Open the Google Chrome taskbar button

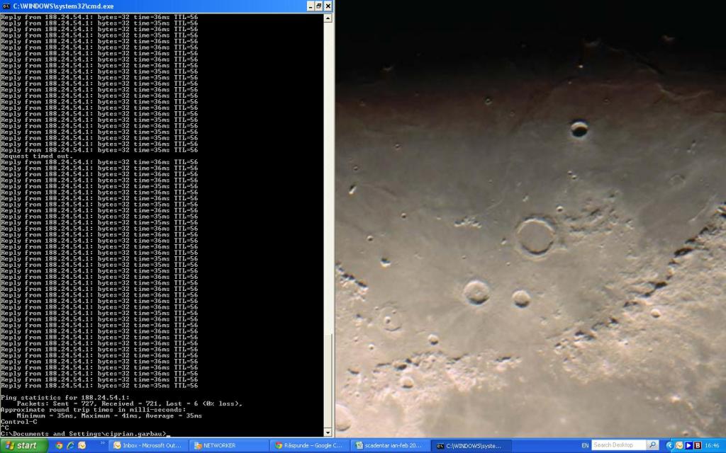(309, 445)
